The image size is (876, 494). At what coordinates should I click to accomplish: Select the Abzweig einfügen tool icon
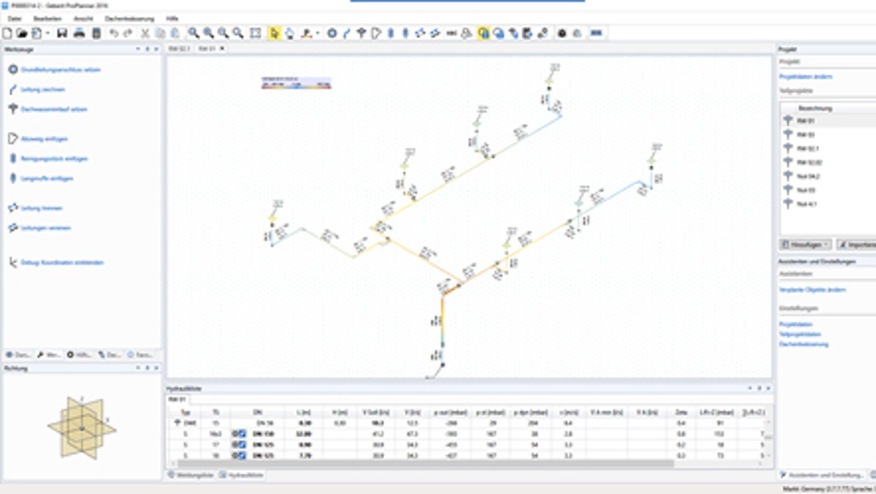click(12, 138)
